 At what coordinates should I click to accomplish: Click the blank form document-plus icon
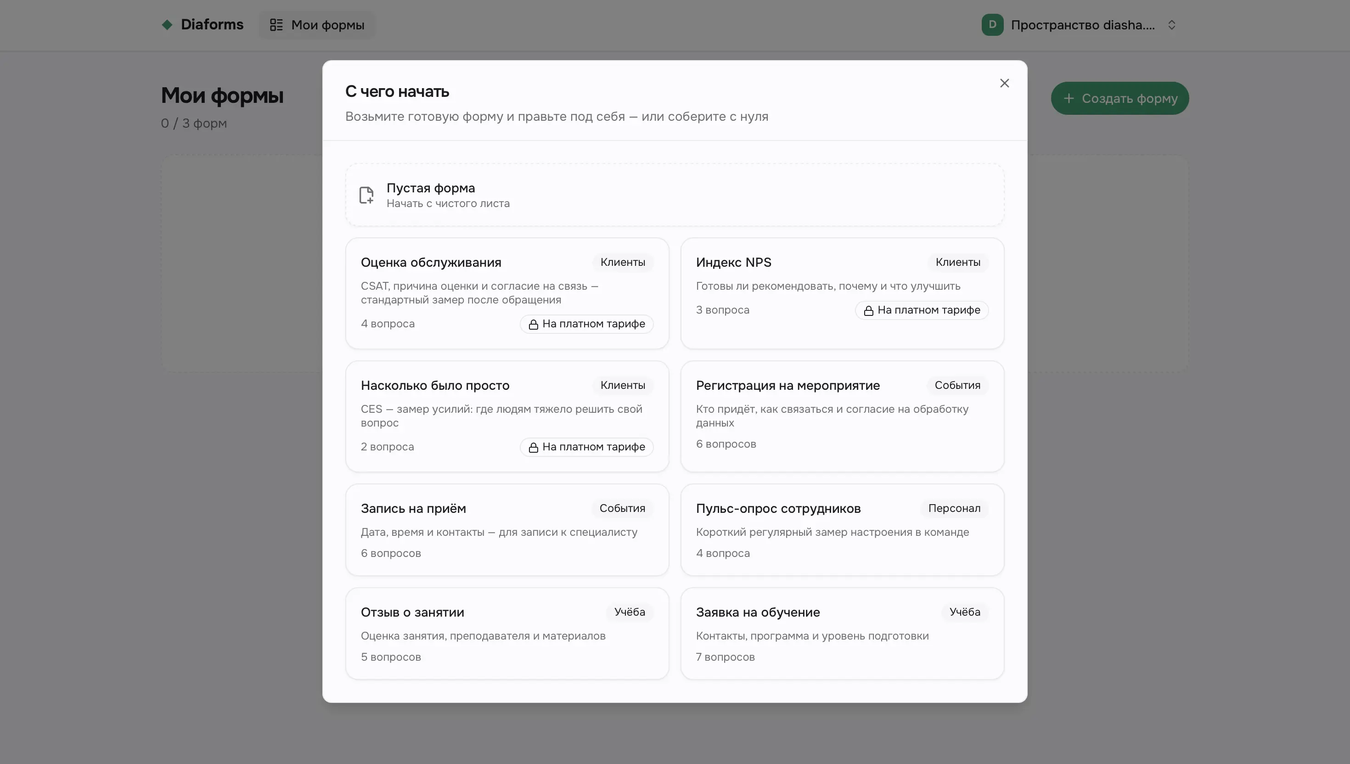coord(367,195)
